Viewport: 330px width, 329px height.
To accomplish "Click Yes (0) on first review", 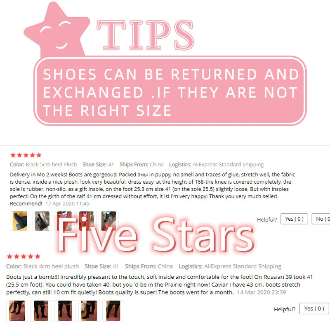I will point(294,219).
